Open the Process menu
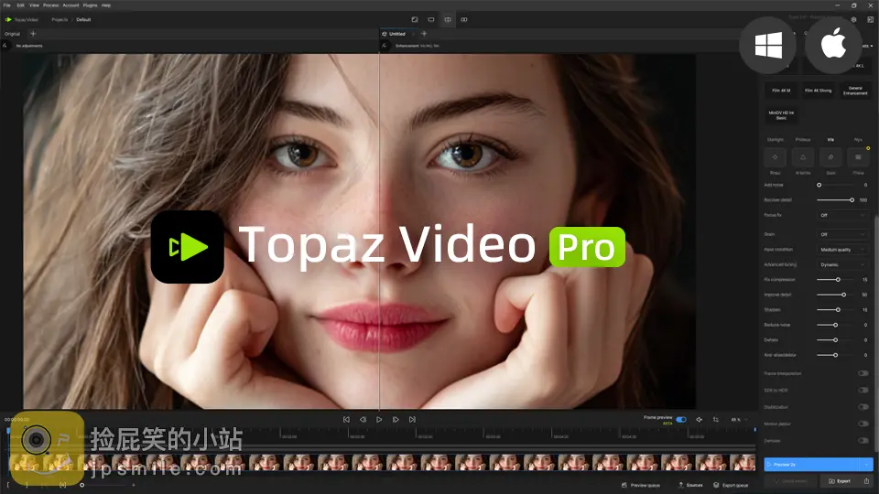Image resolution: width=879 pixels, height=494 pixels. [50, 5]
